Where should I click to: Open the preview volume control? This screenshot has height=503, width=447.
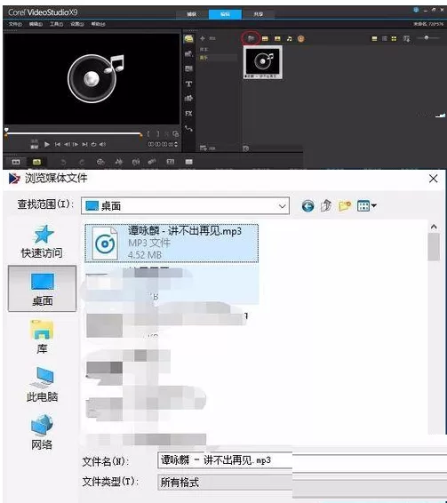point(102,144)
